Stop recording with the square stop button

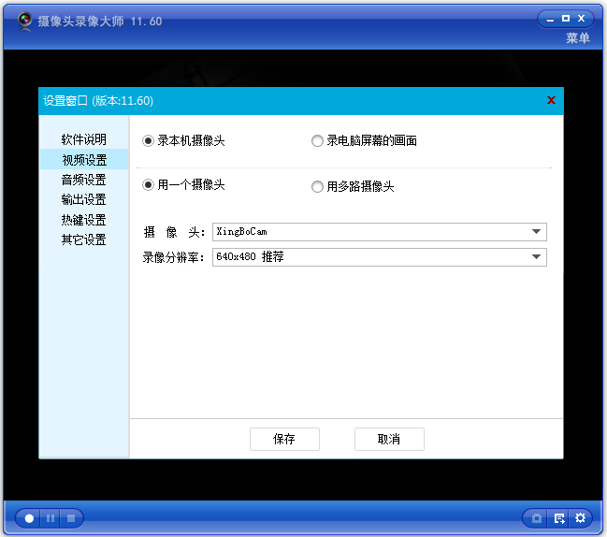pos(71,518)
